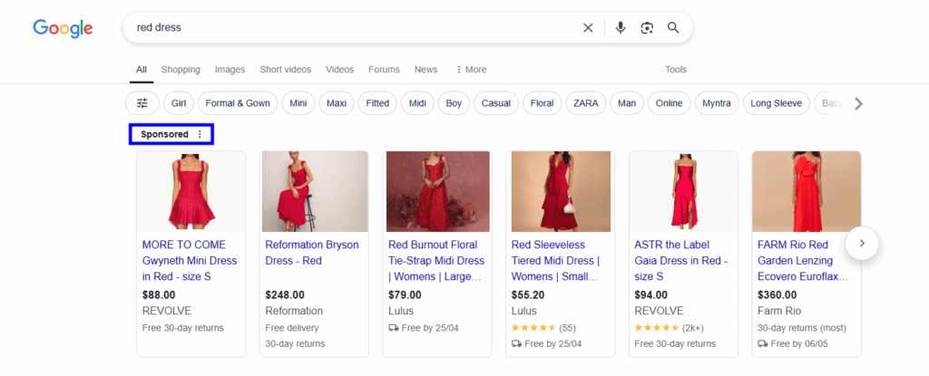The height and width of the screenshot is (376, 929).
Task: Select the Girl filter chip
Action: pyautogui.click(x=179, y=103)
